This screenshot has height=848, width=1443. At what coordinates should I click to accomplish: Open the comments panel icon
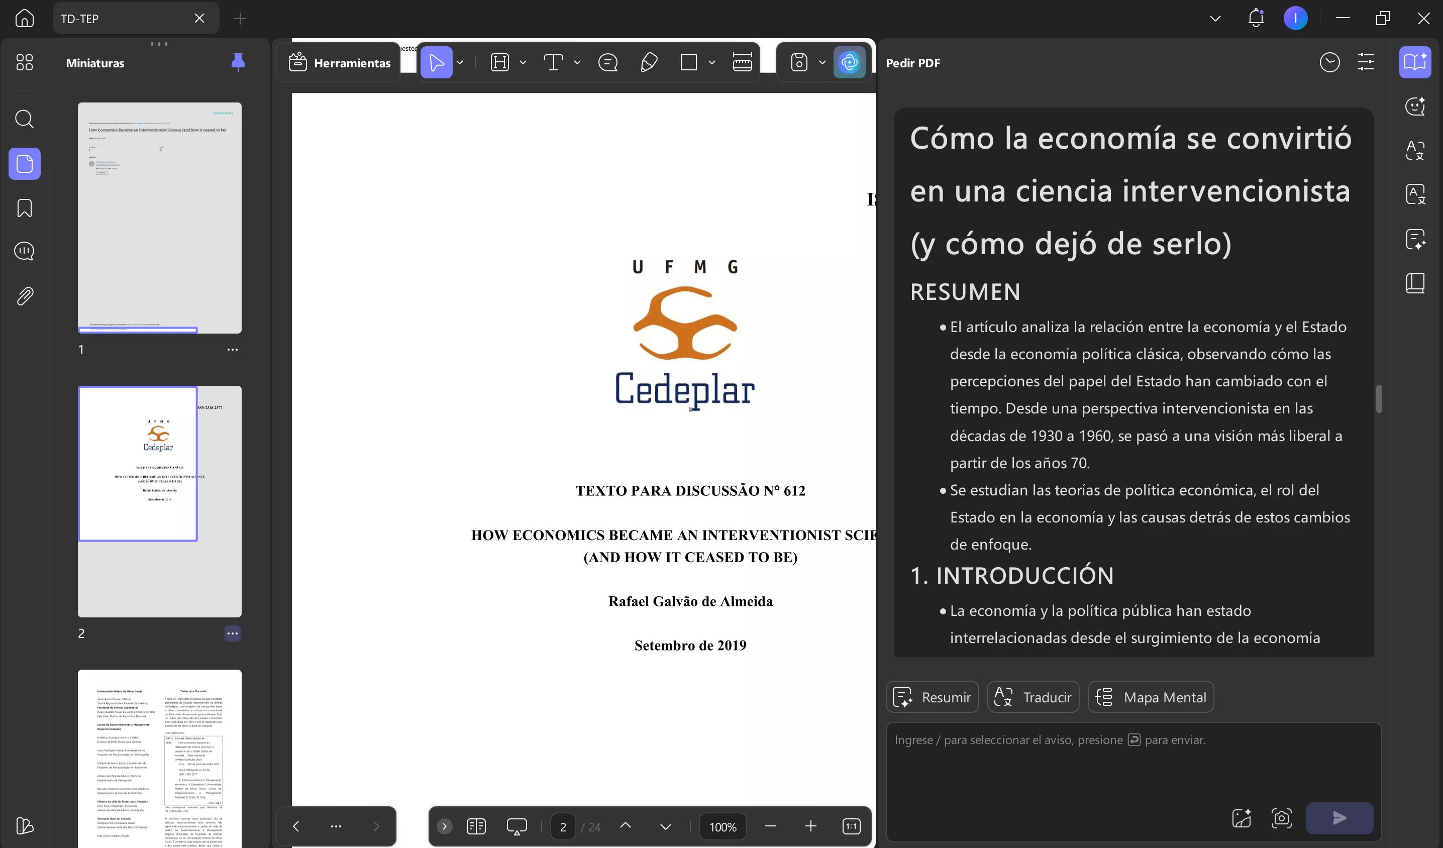click(24, 251)
